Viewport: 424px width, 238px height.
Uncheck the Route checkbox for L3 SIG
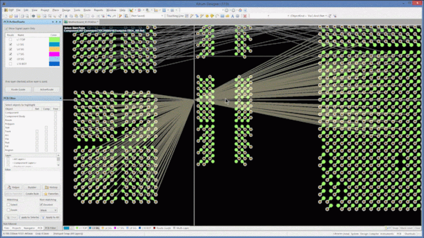(11, 44)
